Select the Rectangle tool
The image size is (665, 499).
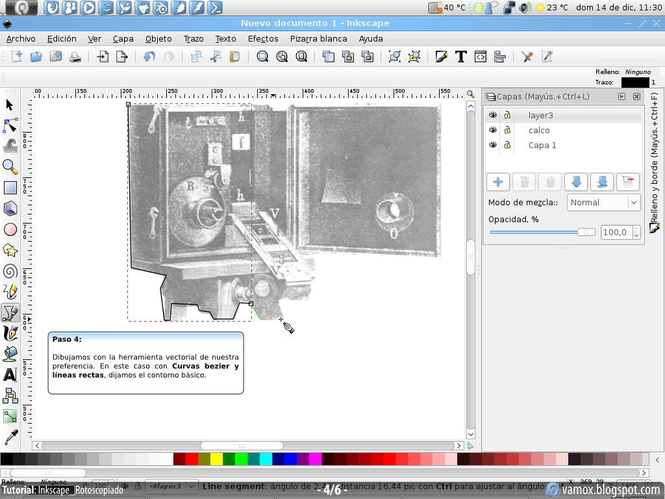coord(10,188)
